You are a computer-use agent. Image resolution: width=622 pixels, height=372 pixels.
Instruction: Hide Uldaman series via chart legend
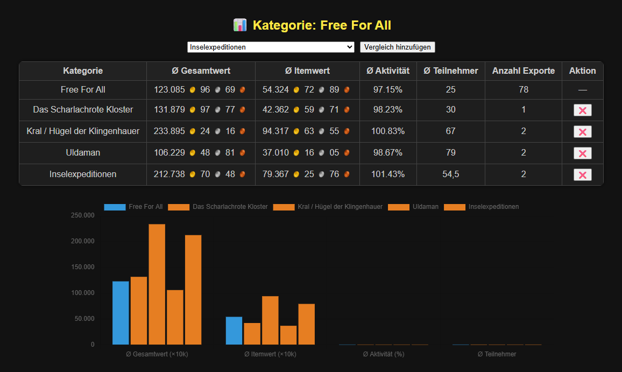pyautogui.click(x=413, y=207)
